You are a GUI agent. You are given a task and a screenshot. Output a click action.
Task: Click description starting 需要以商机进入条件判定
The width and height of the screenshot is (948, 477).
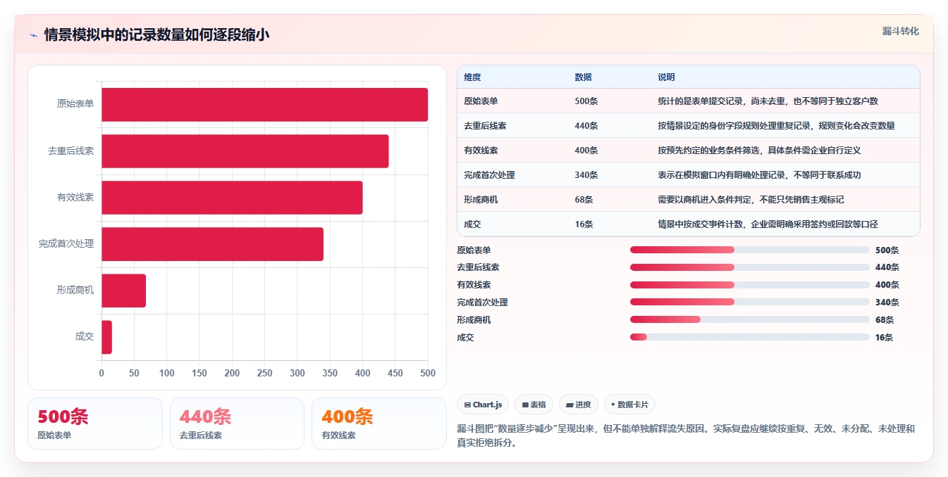pyautogui.click(x=751, y=200)
